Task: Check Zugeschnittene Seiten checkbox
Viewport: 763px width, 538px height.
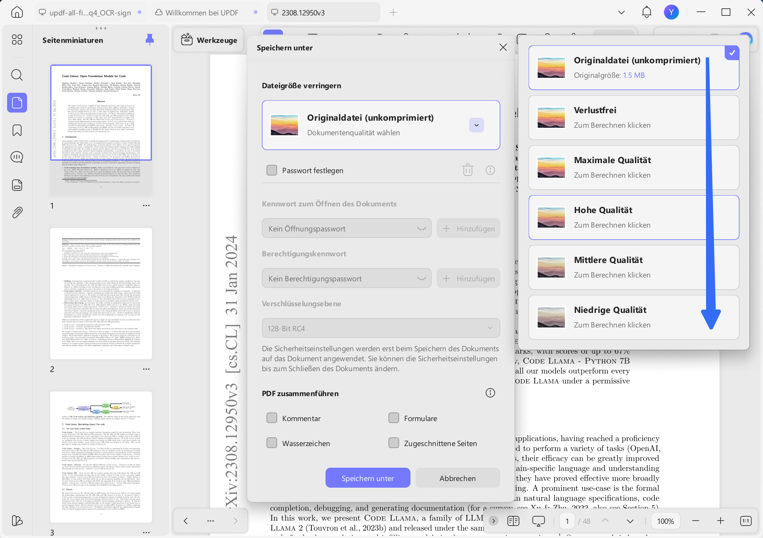Action: pos(394,443)
